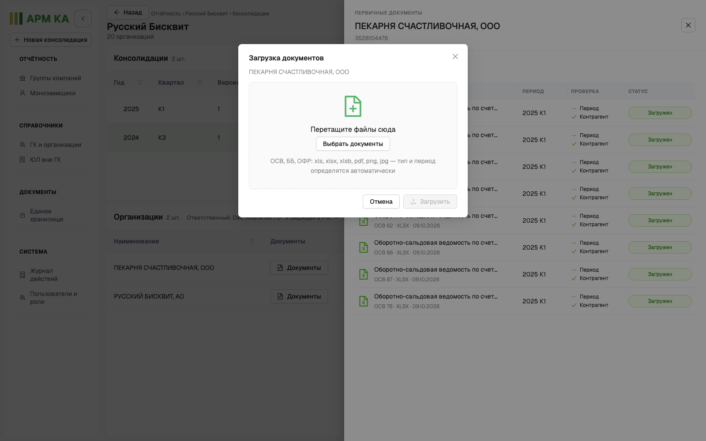Go back with the Назад button
This screenshot has width=706, height=441.
[128, 12]
